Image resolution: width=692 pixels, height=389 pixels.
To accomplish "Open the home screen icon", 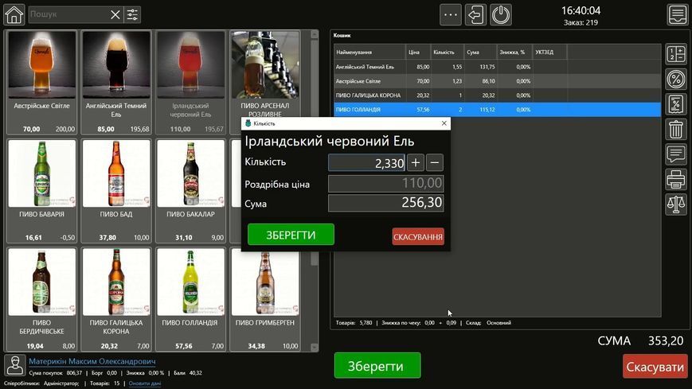I will point(14,14).
